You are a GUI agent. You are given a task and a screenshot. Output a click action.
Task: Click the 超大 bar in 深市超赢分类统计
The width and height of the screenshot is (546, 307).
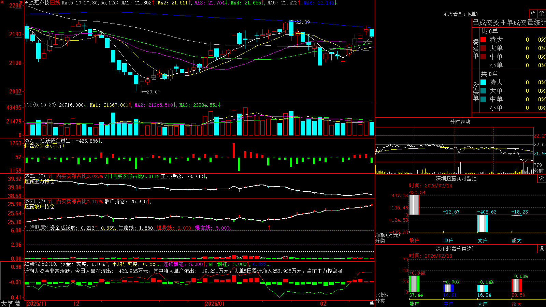(516, 285)
